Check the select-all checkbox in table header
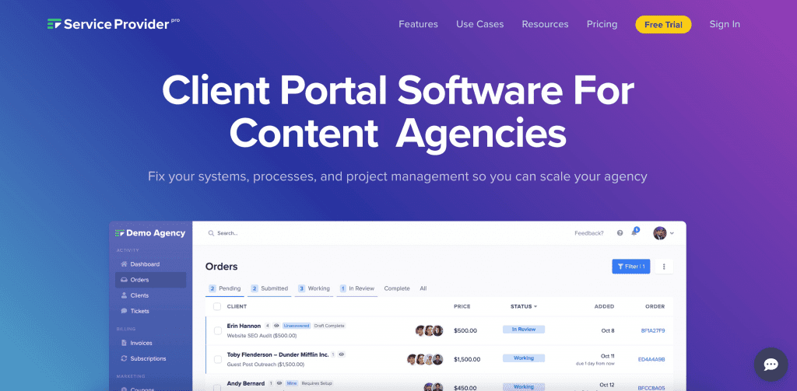 coord(217,306)
